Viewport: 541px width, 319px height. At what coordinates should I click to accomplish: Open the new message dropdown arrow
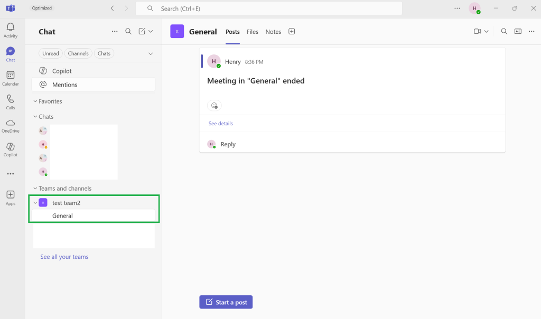pyautogui.click(x=151, y=31)
